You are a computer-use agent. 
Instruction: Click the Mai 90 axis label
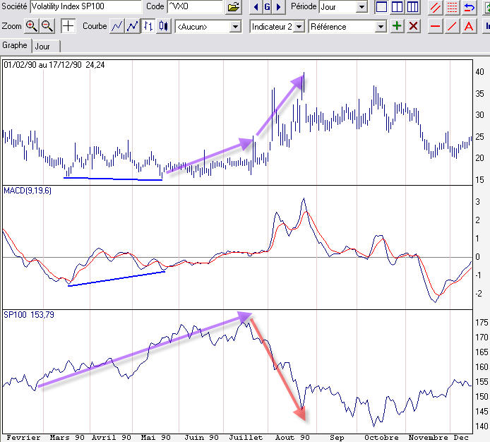[155, 437]
